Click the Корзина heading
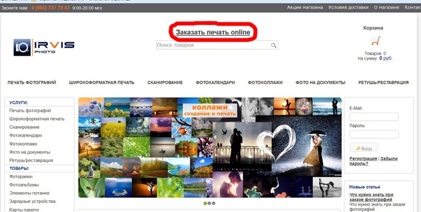 (x=373, y=28)
